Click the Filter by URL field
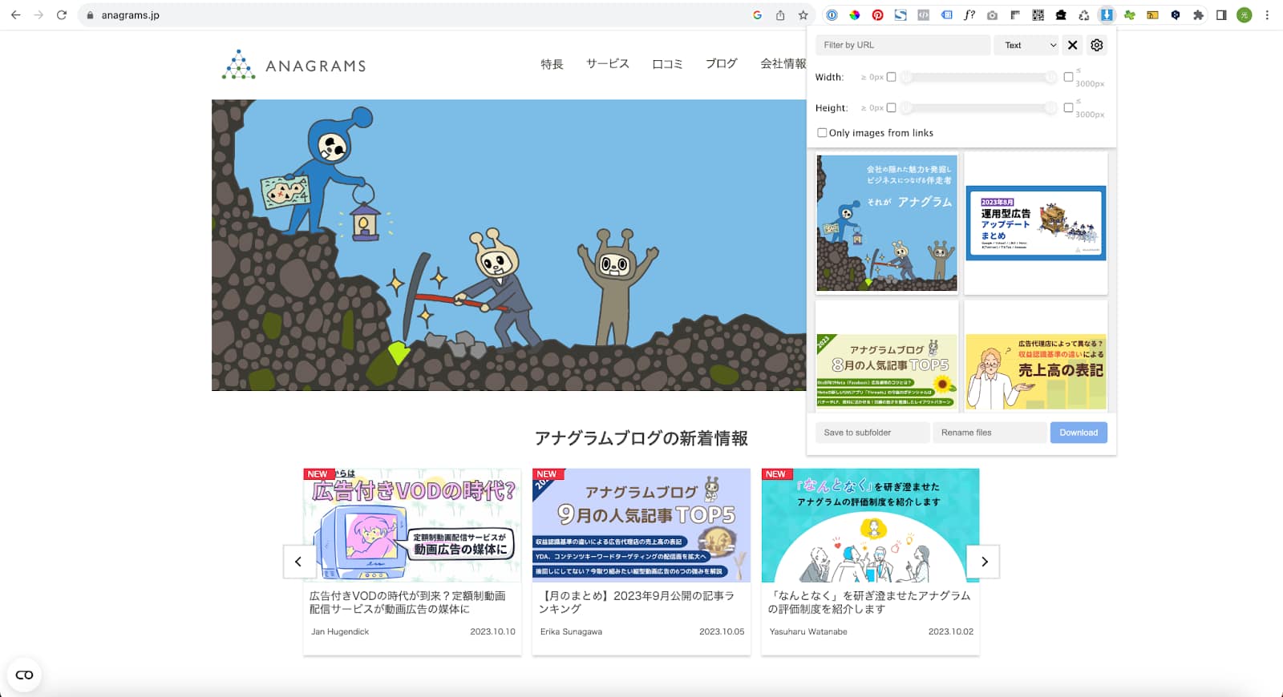This screenshot has width=1283, height=697. pos(902,46)
